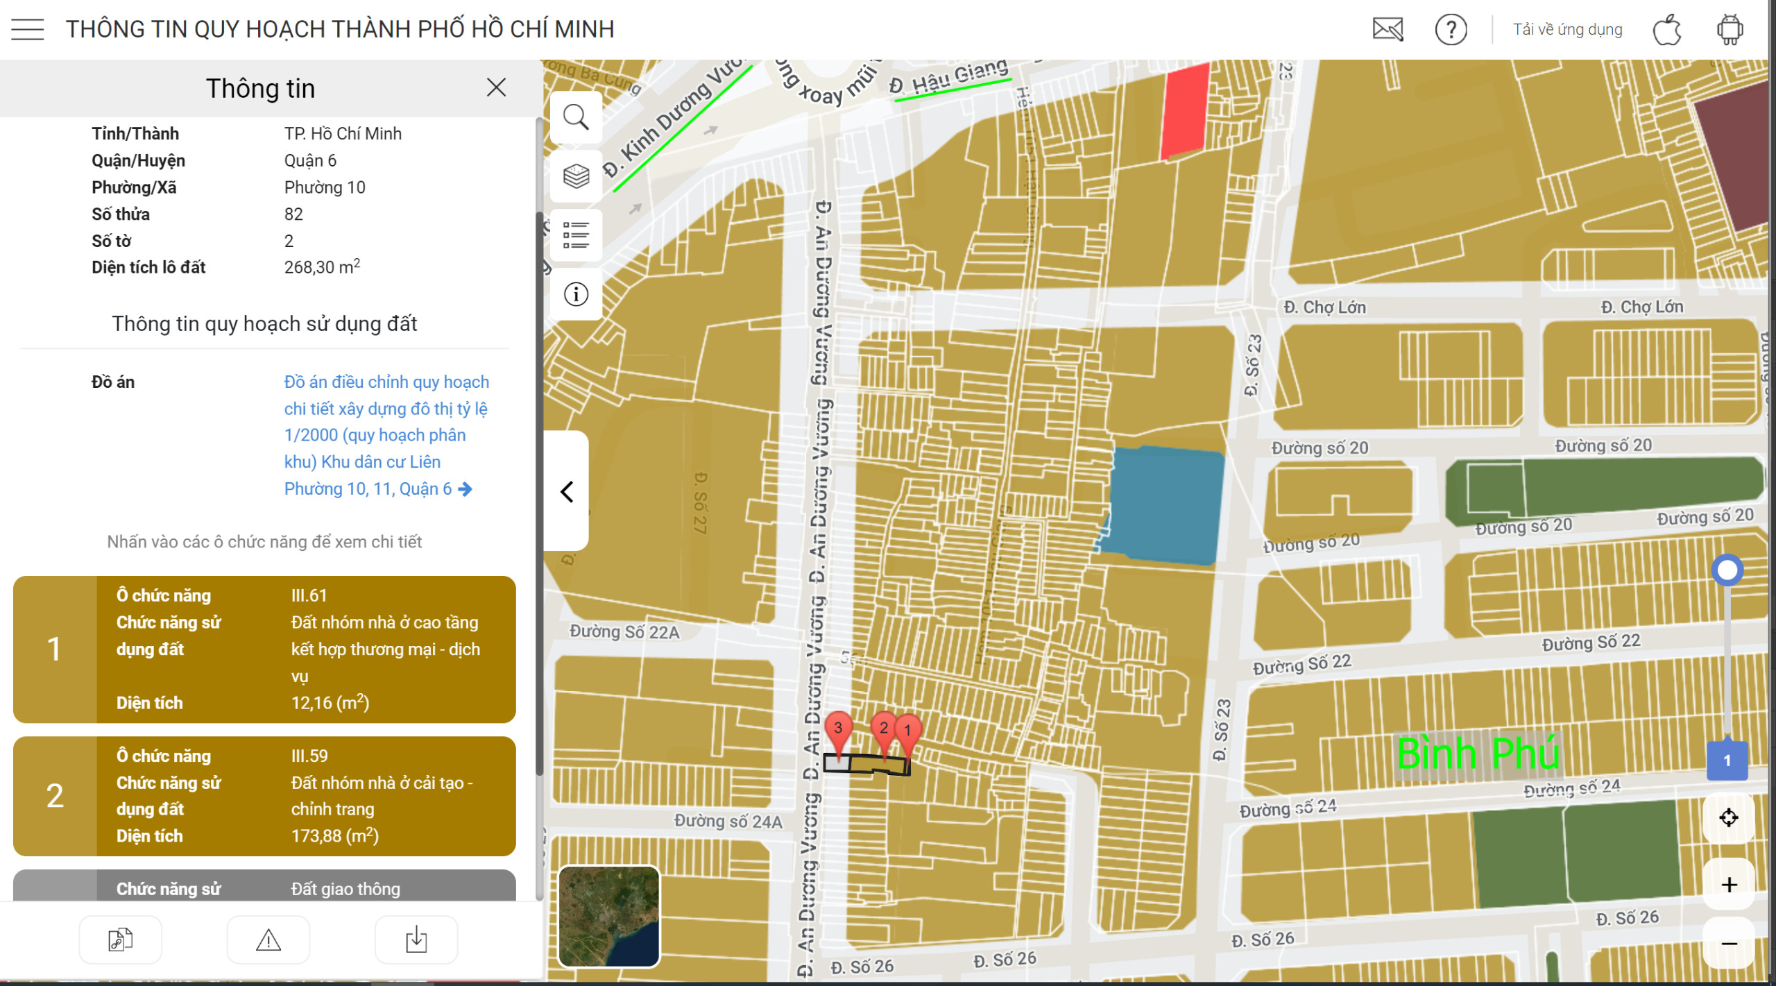Click the download arrow button
Viewport: 1776px width, 986px height.
(x=416, y=940)
